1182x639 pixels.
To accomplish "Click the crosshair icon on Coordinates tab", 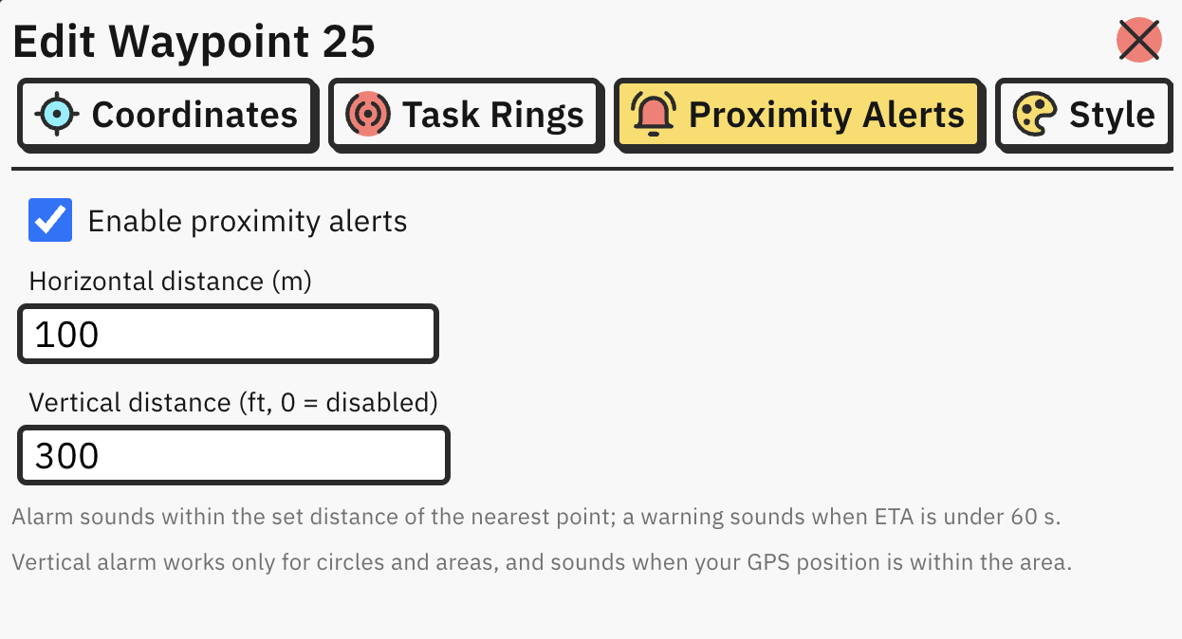I will (x=57, y=115).
